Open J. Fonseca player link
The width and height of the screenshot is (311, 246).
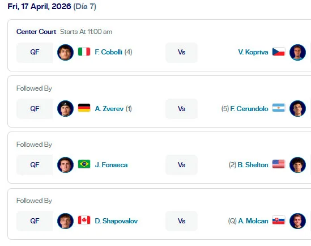(111, 165)
